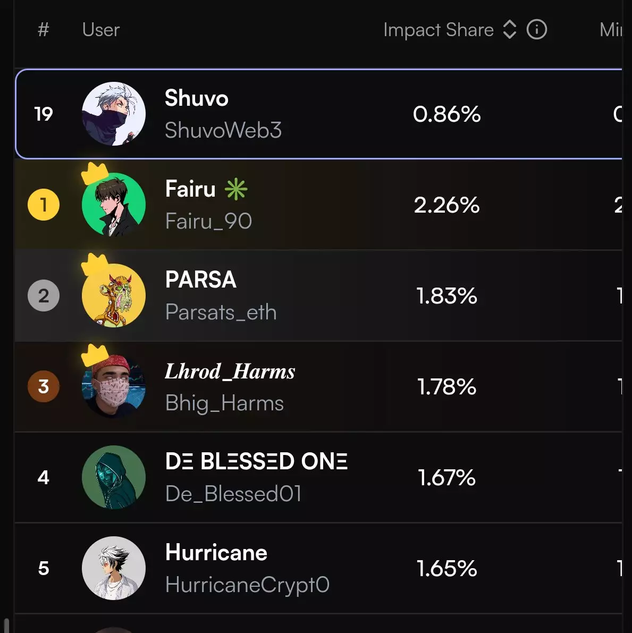Click the Impact Share info icon
632x633 pixels.
coord(536,30)
